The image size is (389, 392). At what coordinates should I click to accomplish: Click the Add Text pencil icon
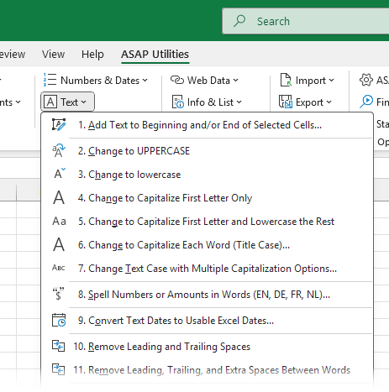coord(59,125)
